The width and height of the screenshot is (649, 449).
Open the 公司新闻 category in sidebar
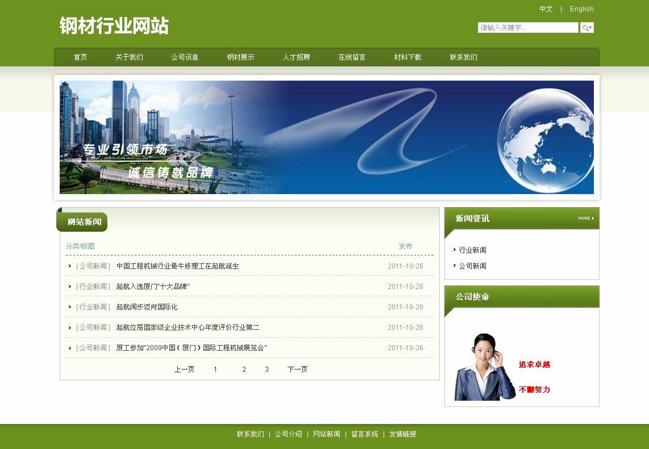click(472, 266)
